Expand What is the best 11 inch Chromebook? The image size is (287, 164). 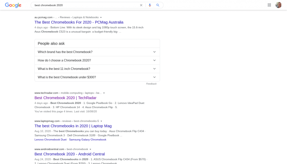pyautogui.click(x=97, y=69)
